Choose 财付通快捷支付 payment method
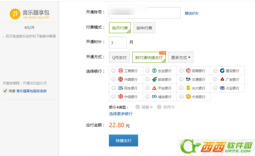Viewport: 255px width, 156px height. click(149, 57)
